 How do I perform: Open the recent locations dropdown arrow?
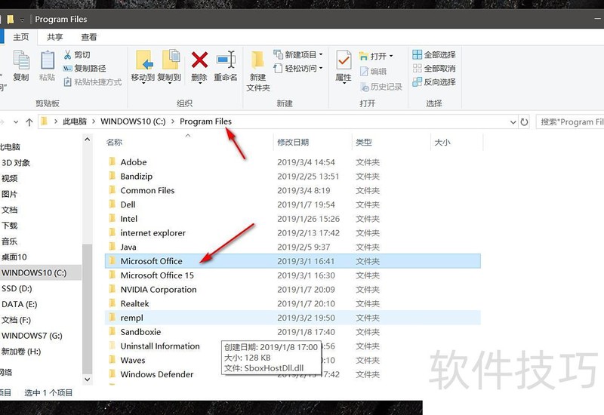pos(16,122)
